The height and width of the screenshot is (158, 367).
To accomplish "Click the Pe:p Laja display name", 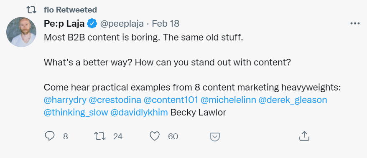I will [x=64, y=24].
